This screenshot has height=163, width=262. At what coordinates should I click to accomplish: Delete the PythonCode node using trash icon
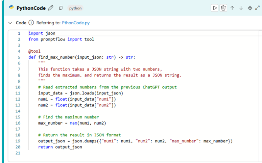click(x=223, y=8)
